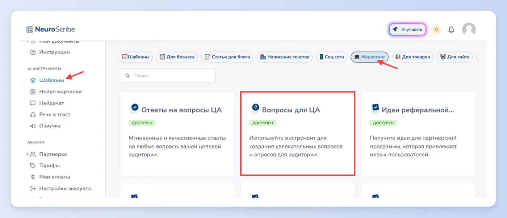Open the Вопросы для ЦА template card
507x218 pixels.
[298, 133]
